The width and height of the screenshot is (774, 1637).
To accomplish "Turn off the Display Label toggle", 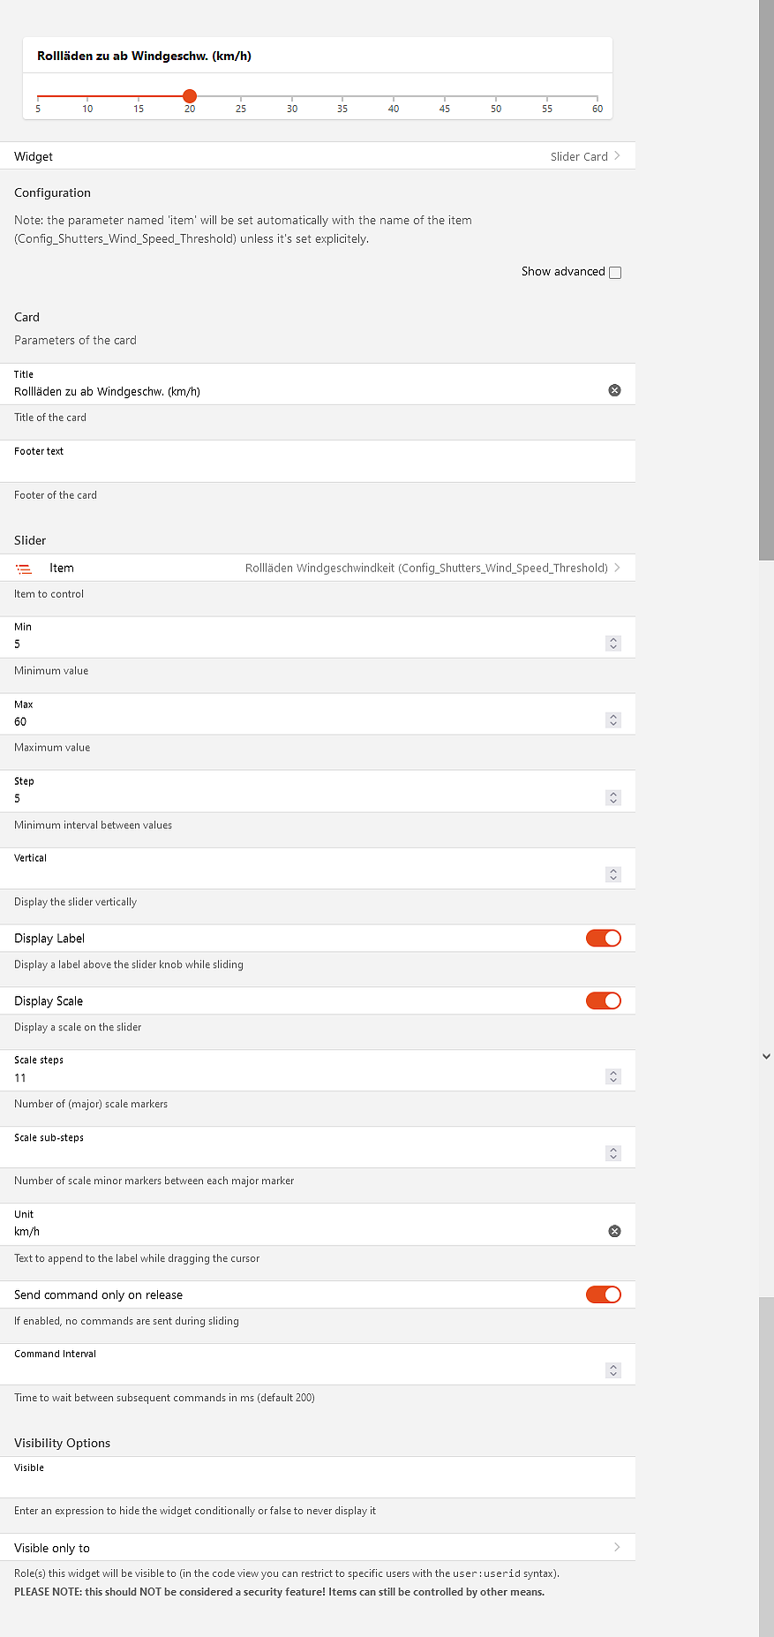I will (x=604, y=938).
